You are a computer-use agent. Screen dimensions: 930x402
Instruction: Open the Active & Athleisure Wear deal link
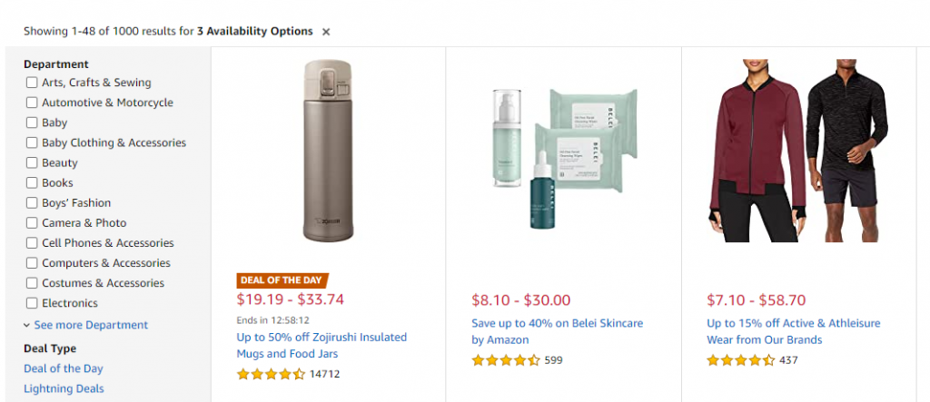(x=793, y=331)
